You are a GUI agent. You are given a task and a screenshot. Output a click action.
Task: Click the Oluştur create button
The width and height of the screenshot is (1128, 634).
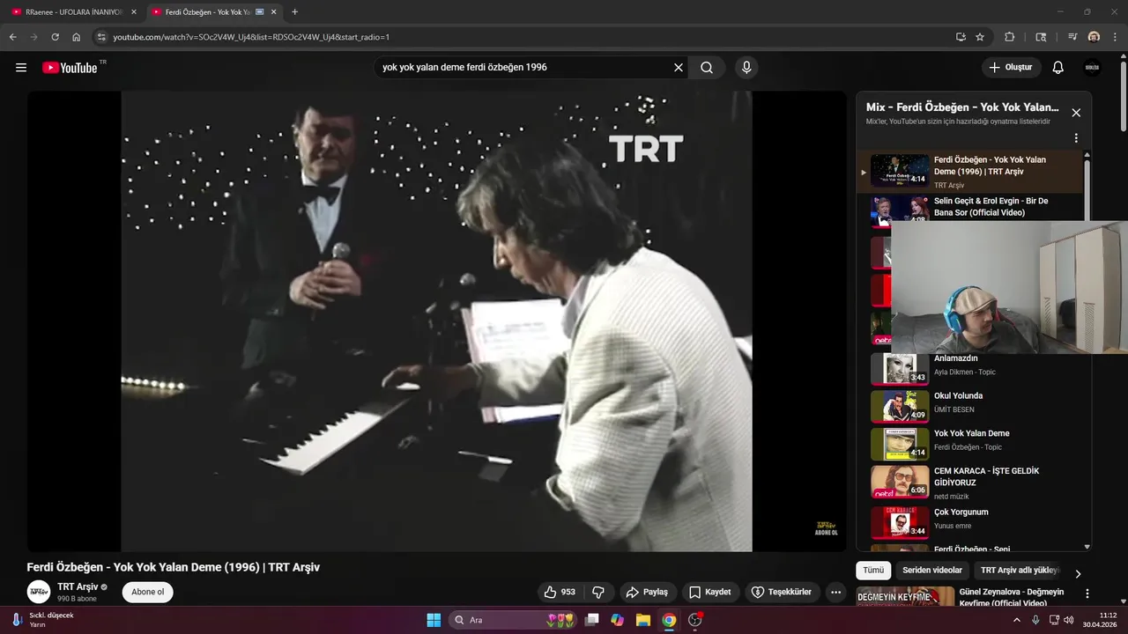(x=1012, y=68)
